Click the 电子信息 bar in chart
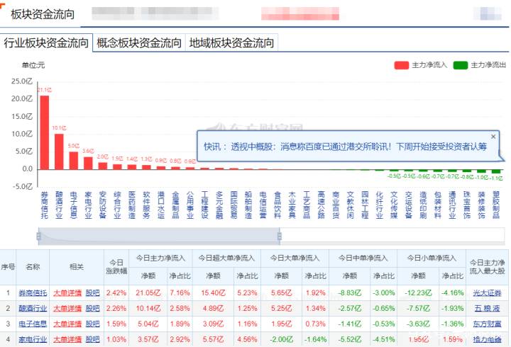Image resolution: width=511 pixels, height=347 pixels. tap(74, 160)
